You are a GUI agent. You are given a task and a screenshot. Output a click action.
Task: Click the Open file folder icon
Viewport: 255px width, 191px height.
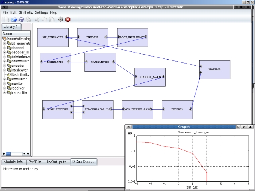(x=14, y=19)
